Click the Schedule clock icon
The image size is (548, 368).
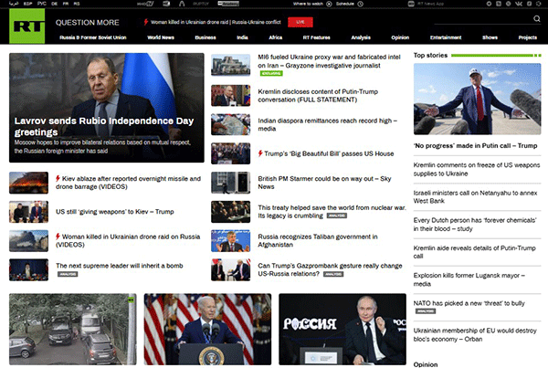coord(361,4)
